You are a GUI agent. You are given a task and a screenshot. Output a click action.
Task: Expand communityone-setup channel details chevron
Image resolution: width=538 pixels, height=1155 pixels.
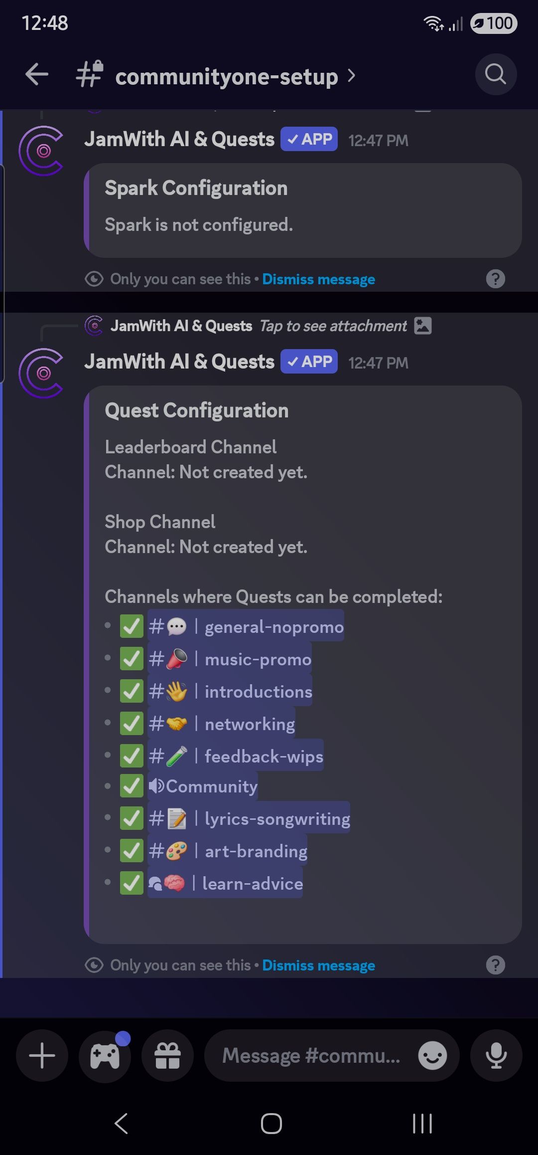click(x=352, y=76)
